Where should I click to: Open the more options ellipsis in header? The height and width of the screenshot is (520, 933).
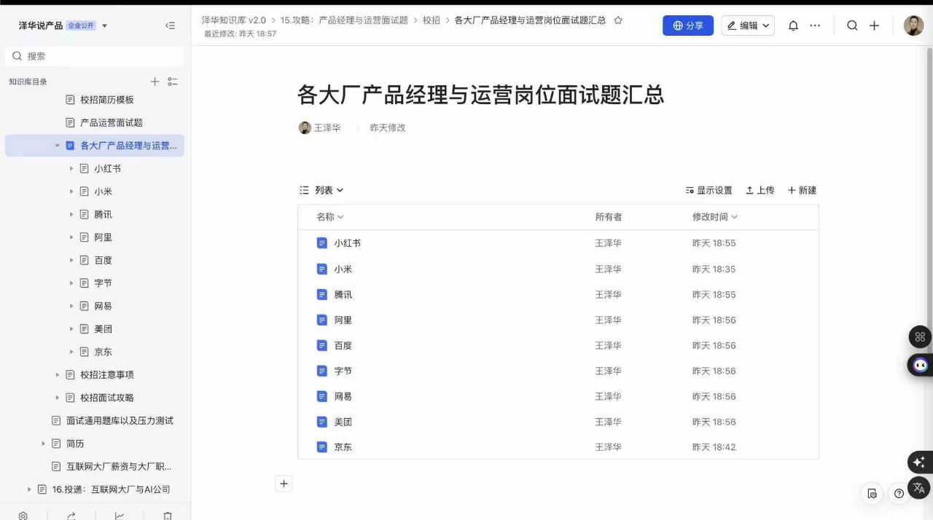pos(815,25)
